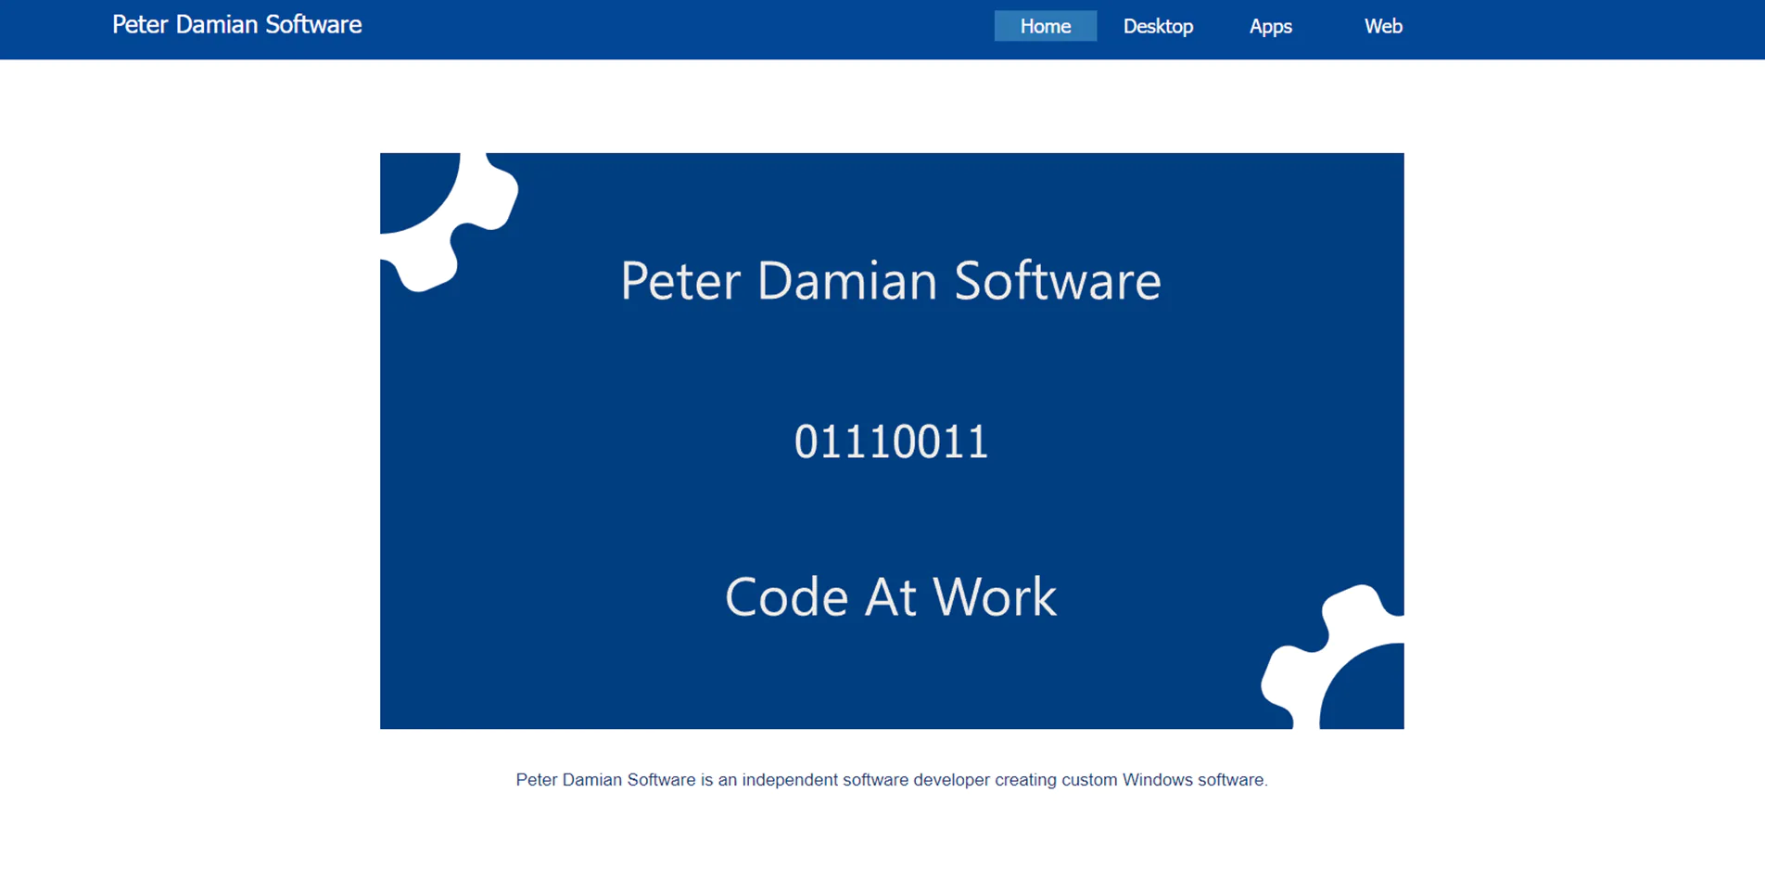Open the Apps page from the navigation bar
Image resolution: width=1765 pixels, height=882 pixels.
(x=1270, y=26)
